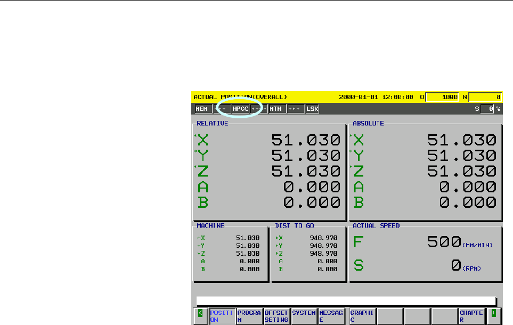Click the actual feedrate F value
Screen dimensions: 513x325
tap(444, 242)
